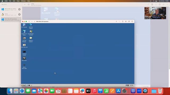Open Network Support desktop icon
The width and height of the screenshot is (170, 95).
[x=31, y=26]
